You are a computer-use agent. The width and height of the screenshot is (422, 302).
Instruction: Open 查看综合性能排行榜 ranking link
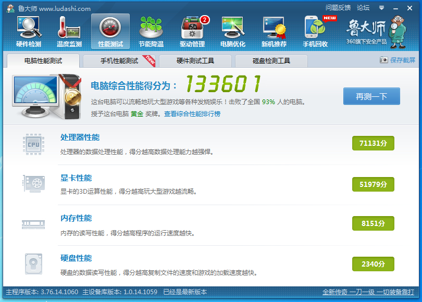[x=192, y=114]
